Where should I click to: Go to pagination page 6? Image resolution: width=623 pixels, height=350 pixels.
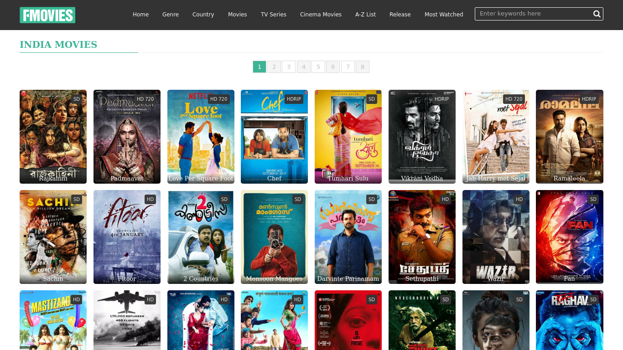coord(333,67)
